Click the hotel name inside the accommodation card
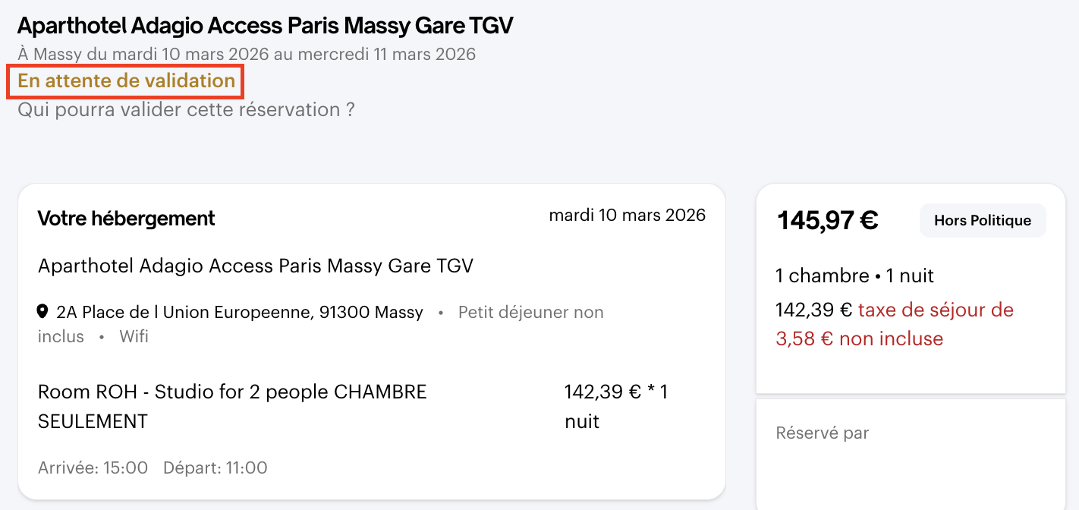Viewport: 1079px width, 510px height. click(255, 266)
